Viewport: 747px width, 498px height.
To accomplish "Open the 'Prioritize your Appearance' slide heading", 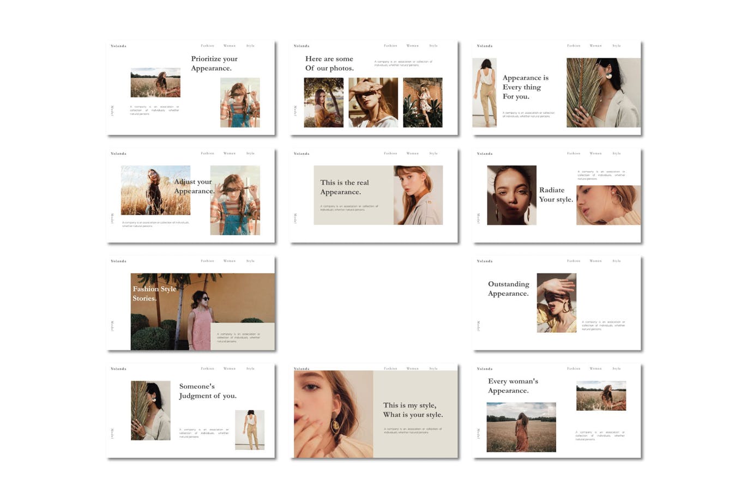I will (x=214, y=63).
